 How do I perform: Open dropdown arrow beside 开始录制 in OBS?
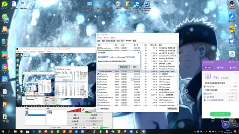102,118
